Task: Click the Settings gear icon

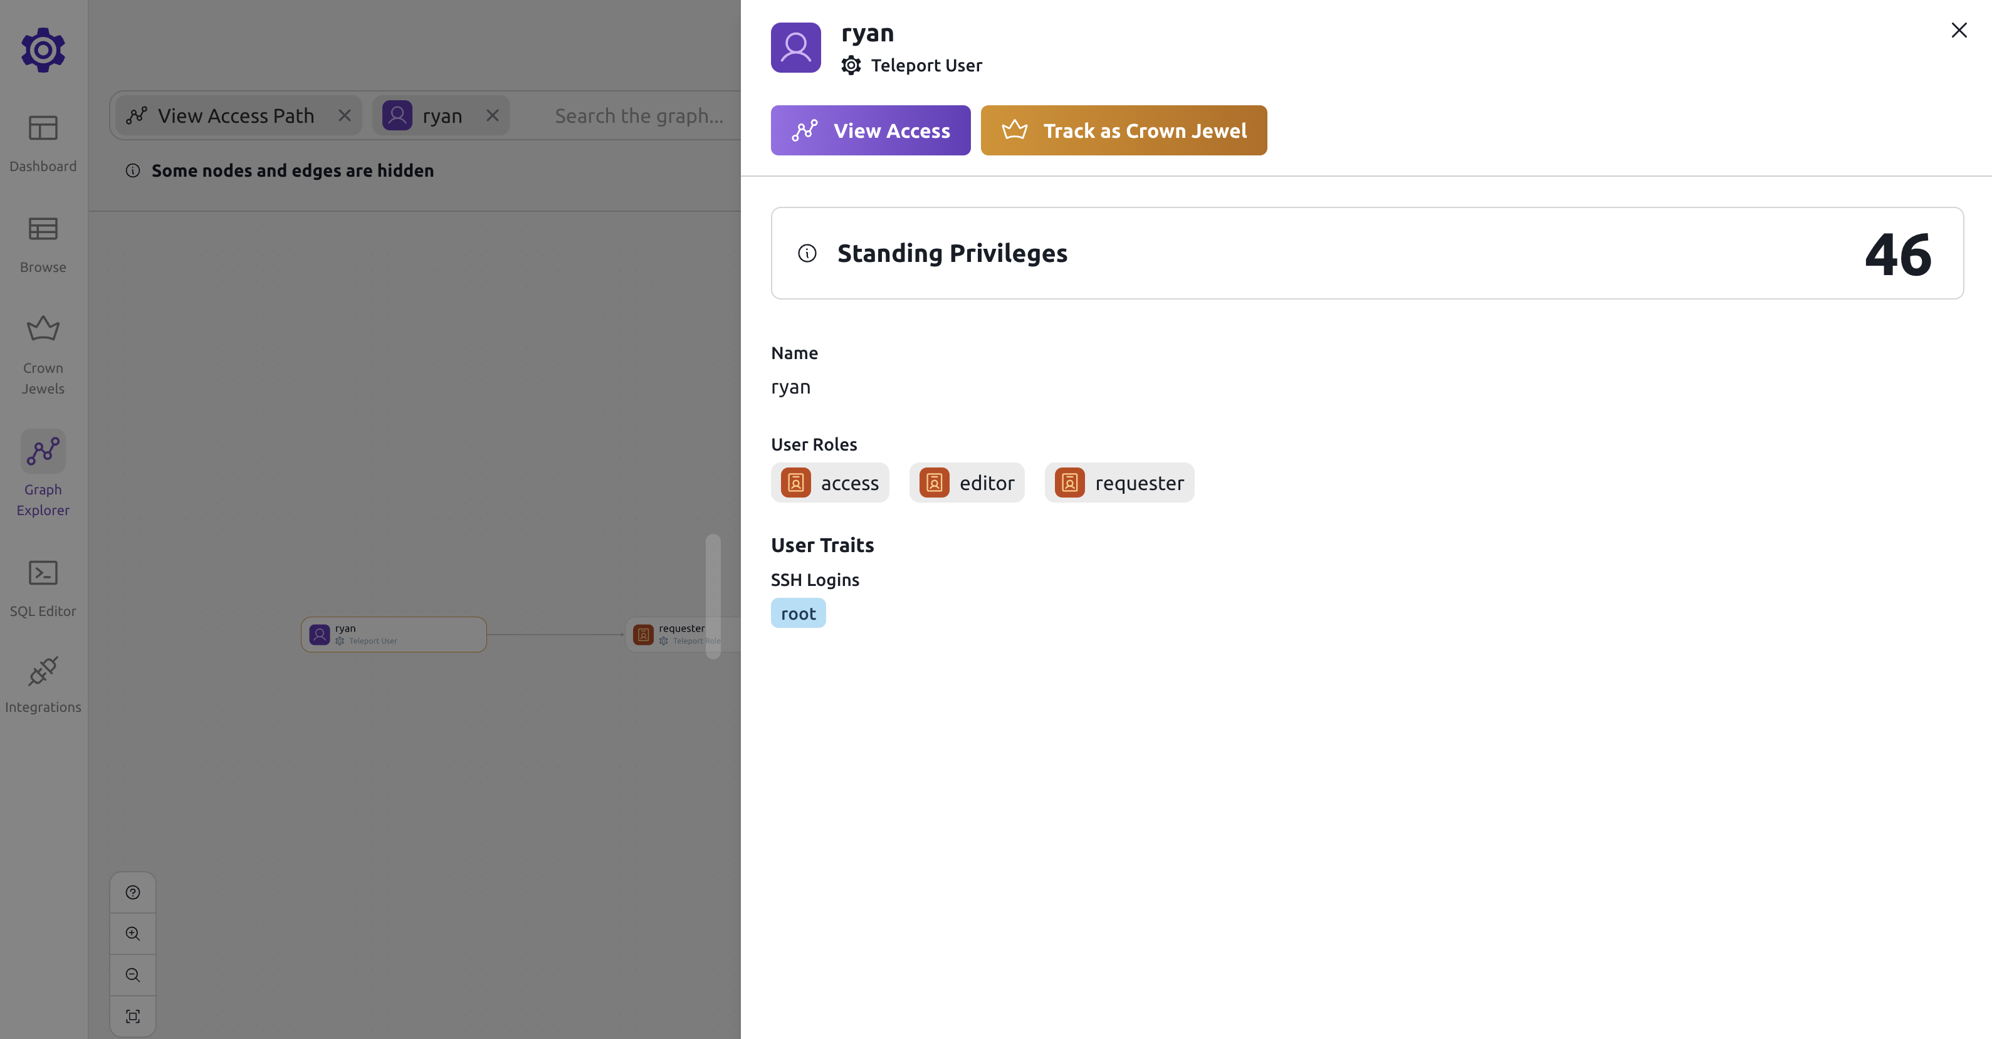Action: pos(42,49)
